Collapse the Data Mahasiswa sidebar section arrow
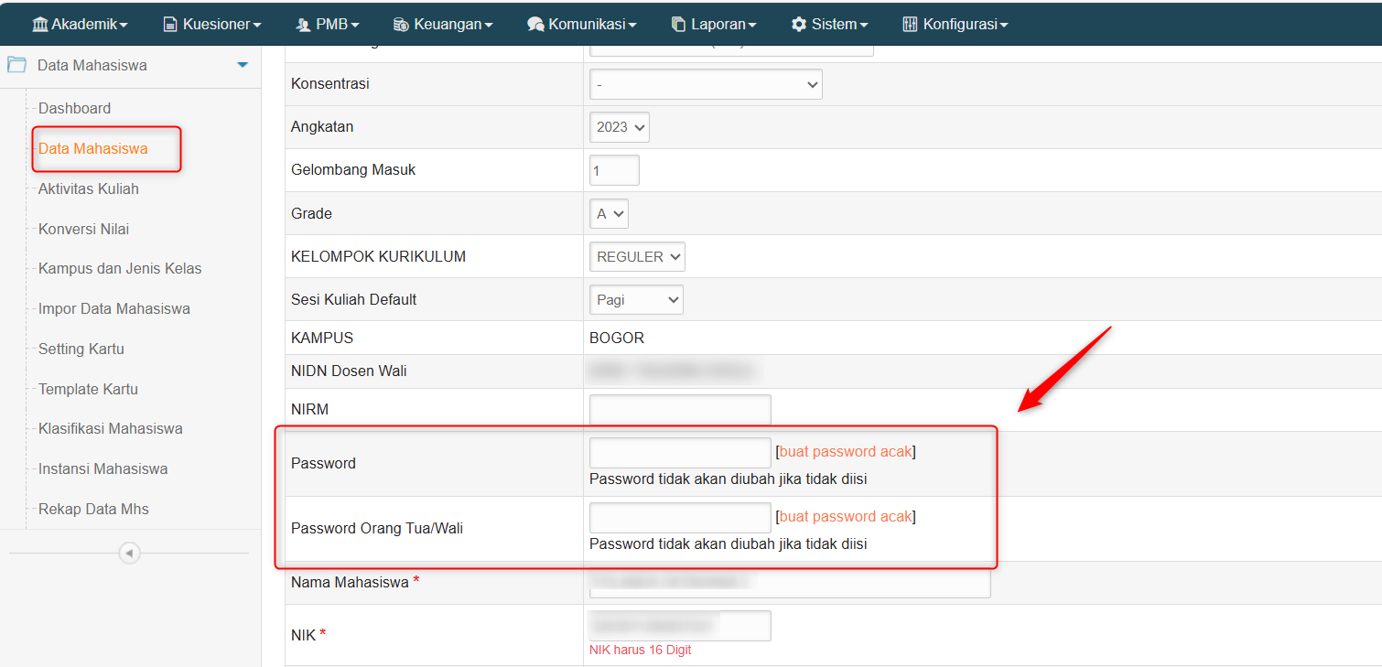 [x=243, y=65]
